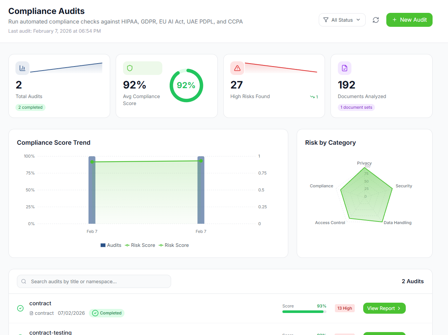Click the warning triangle icon on High Risks Found card
This screenshot has height=335, width=448.
pyautogui.click(x=237, y=68)
